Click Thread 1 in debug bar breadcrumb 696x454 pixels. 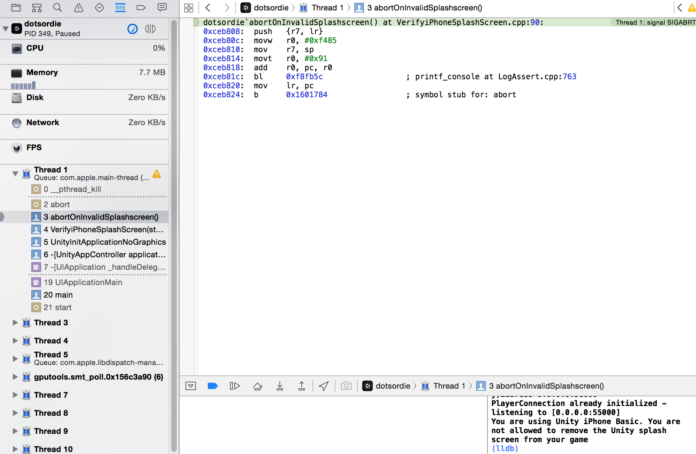pyautogui.click(x=443, y=386)
